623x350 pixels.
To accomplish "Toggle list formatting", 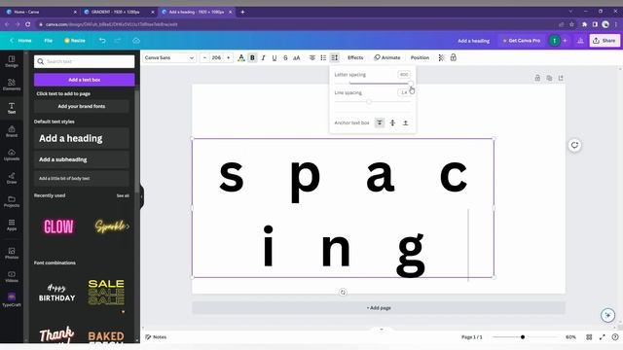I will [x=323, y=58].
